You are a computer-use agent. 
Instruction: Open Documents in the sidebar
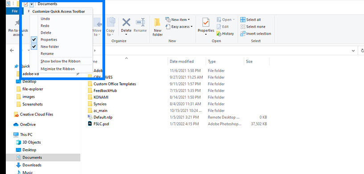[32, 158]
